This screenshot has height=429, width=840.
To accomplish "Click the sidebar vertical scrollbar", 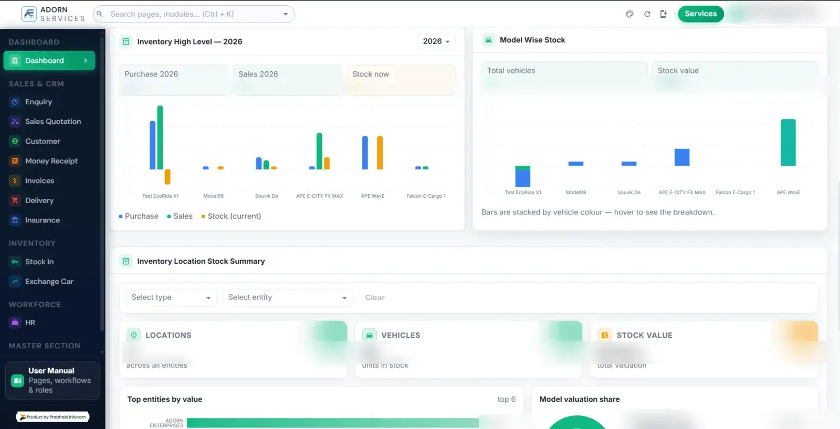I will pyautogui.click(x=102, y=184).
